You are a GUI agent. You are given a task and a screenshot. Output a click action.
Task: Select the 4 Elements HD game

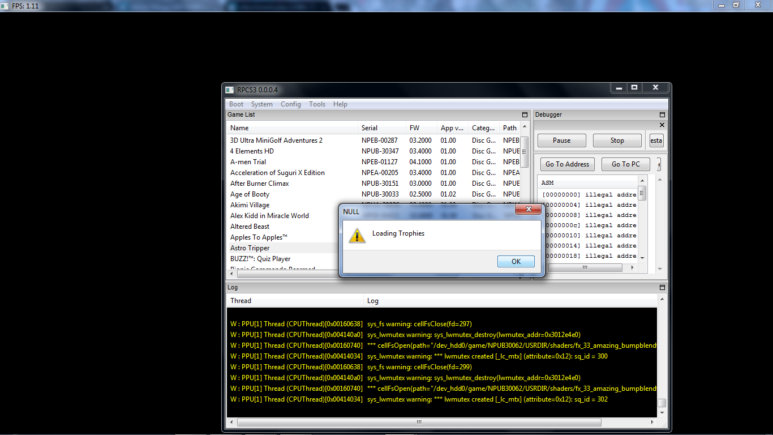[252, 151]
